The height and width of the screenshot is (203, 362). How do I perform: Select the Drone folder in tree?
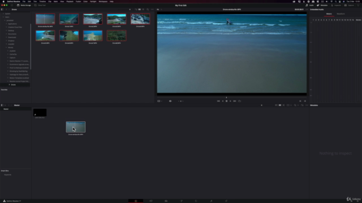tap(15, 85)
